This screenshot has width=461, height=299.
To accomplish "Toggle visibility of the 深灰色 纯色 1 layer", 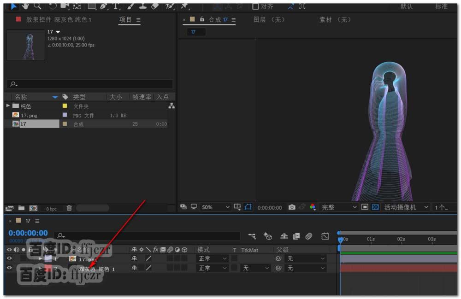I will pyautogui.click(x=9, y=268).
